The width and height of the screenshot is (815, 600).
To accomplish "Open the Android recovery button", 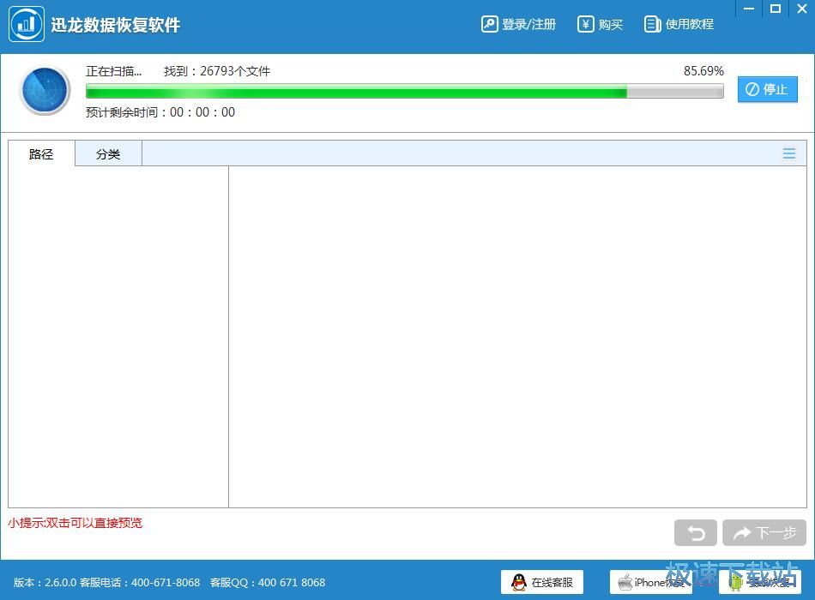I will [760, 582].
